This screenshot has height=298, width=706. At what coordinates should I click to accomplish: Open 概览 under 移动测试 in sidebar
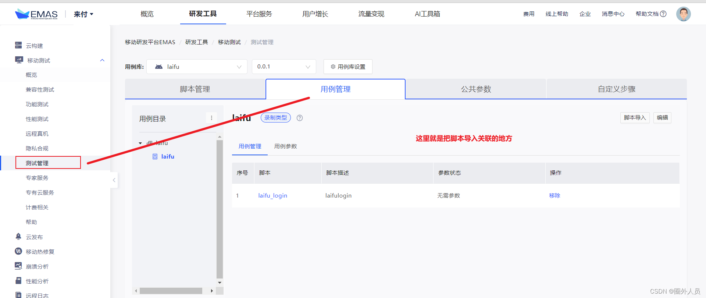31,75
